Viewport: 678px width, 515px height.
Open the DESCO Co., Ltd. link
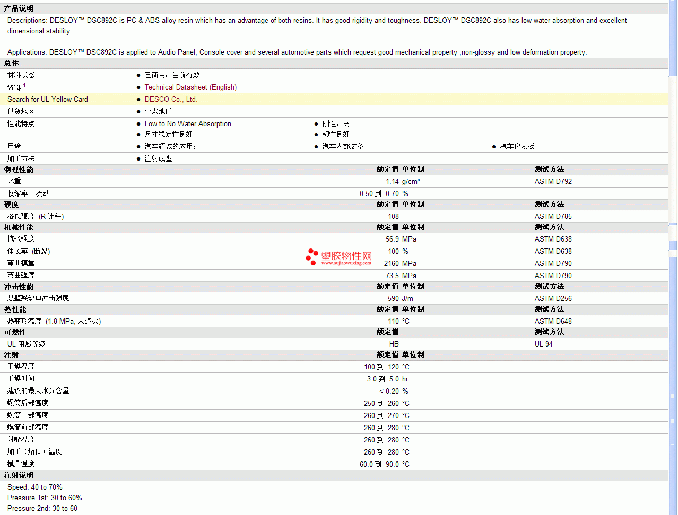coord(171,100)
